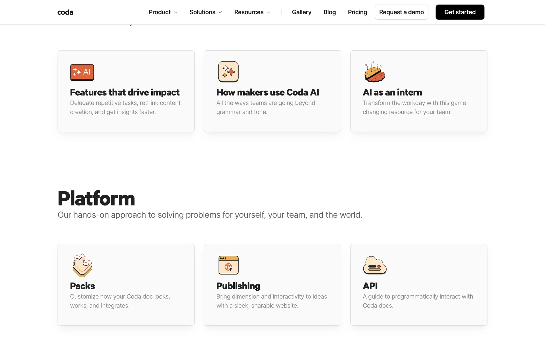Click the Packs puzzle piece icon
The height and width of the screenshot is (341, 545).
click(82, 265)
